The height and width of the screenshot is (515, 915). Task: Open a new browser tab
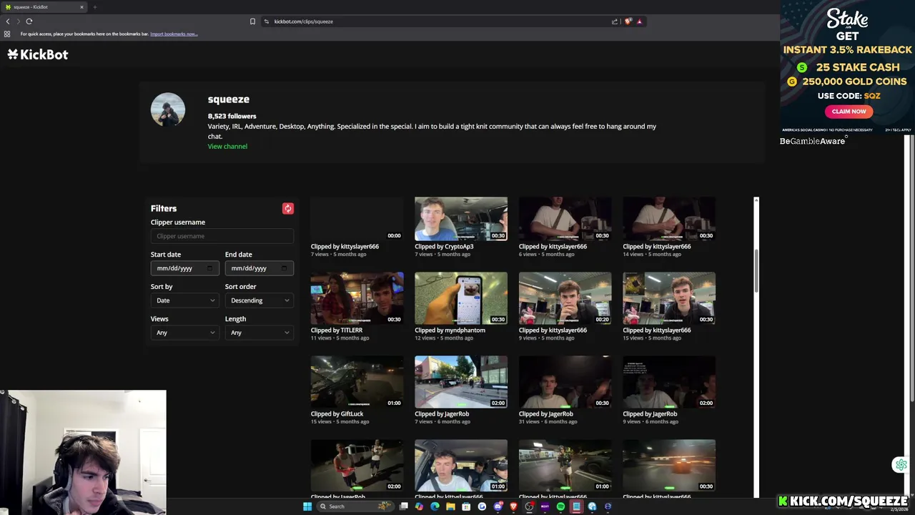point(94,7)
